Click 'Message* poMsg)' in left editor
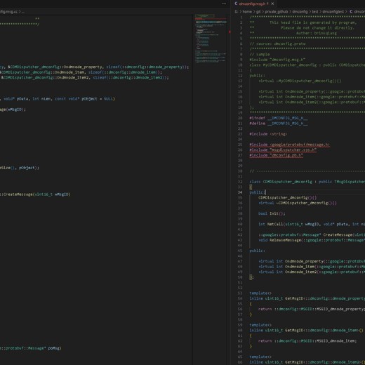 [44, 348]
